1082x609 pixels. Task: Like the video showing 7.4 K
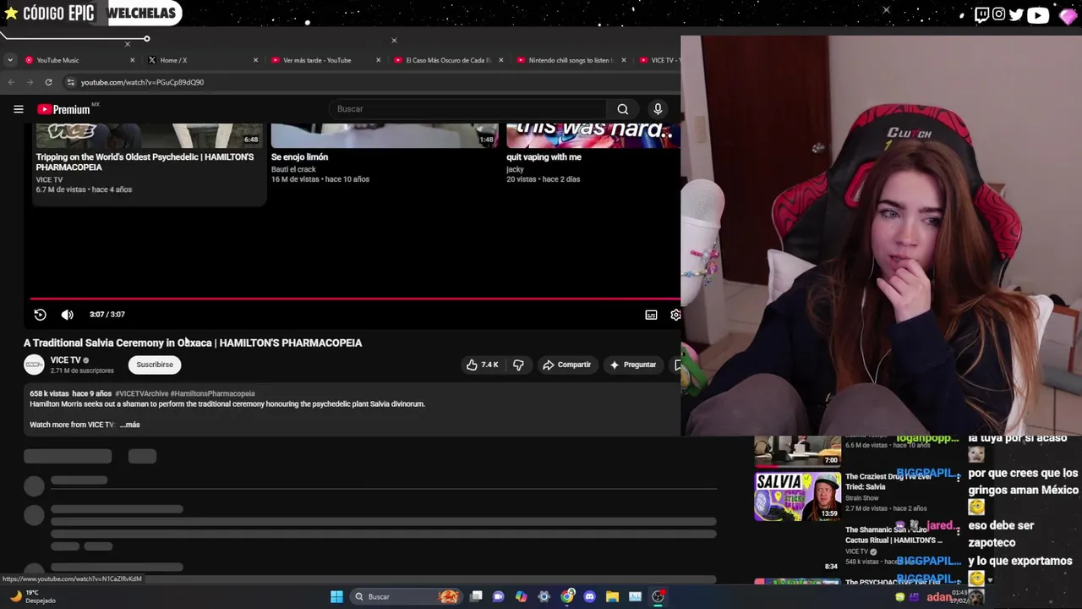click(x=482, y=365)
